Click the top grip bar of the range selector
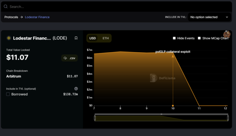Viewport: 236px width, 136px height. [161, 114]
